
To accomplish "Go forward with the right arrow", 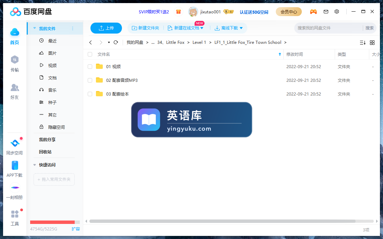I will 101,42.
